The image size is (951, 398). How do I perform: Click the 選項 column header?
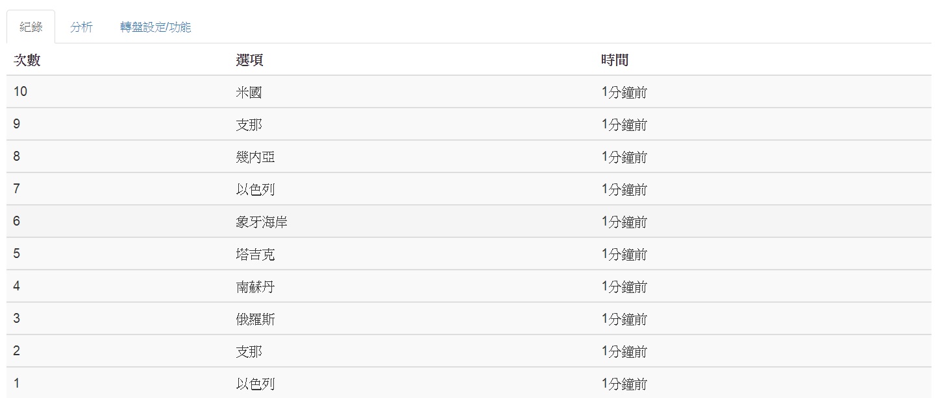[249, 60]
